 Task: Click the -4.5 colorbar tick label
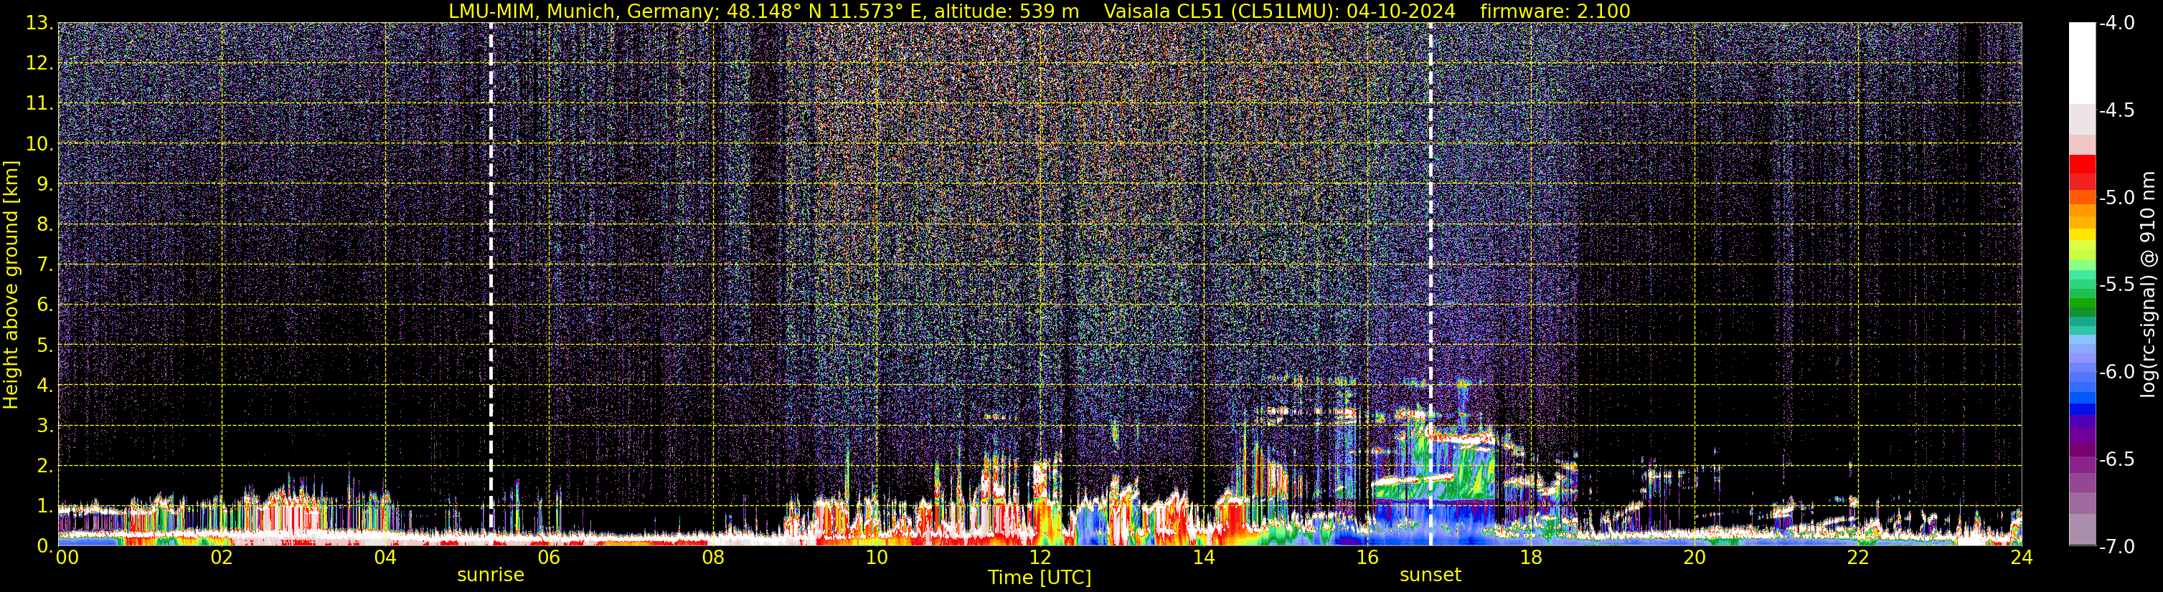click(2116, 110)
